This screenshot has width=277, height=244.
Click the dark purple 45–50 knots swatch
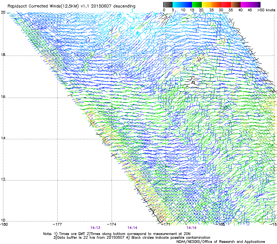point(255,5)
